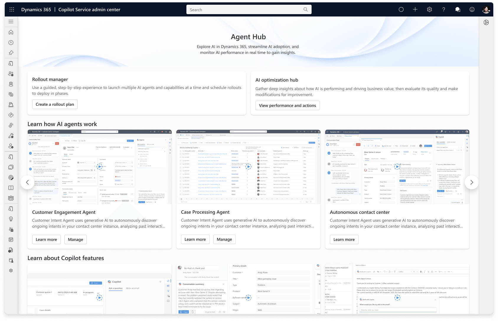Open the chat bubbles icon in top bar
Image resolution: width=498 pixels, height=321 pixels.
click(x=458, y=9)
